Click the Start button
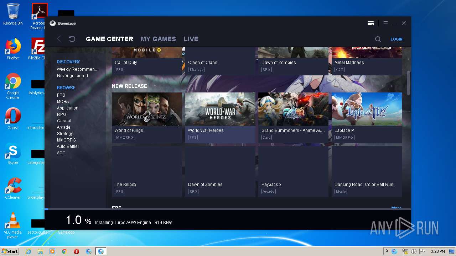 pos(10,251)
